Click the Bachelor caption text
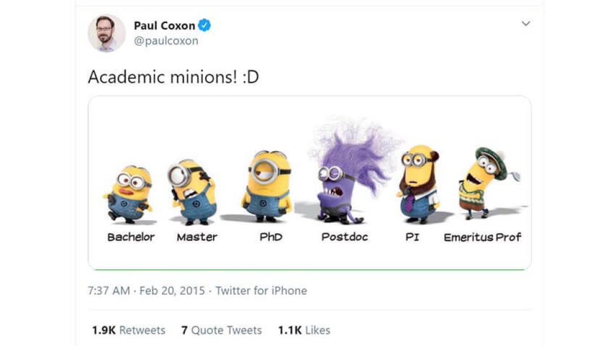Image resolution: width=616 pixels, height=346 pixels. click(x=131, y=237)
